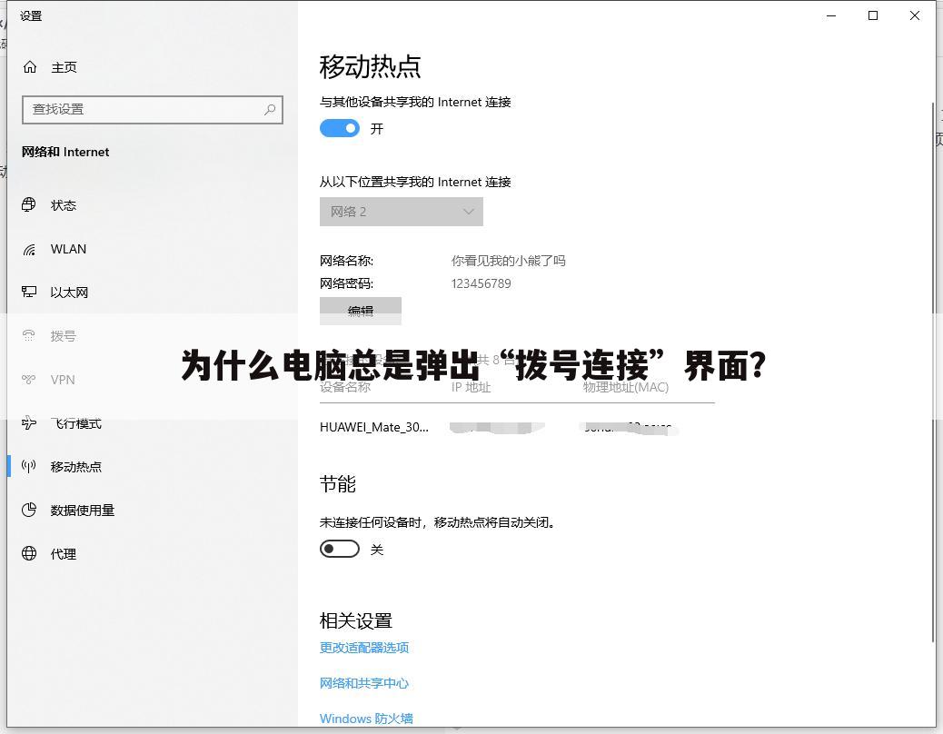Image resolution: width=943 pixels, height=734 pixels.
Task: Select HUAWEI_Mate_30 in the device list
Action: (375, 427)
